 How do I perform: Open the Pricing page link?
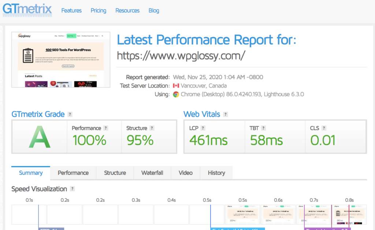[98, 11]
